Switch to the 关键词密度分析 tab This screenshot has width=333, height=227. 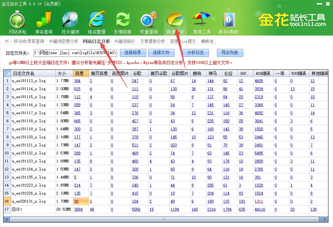(63, 41)
